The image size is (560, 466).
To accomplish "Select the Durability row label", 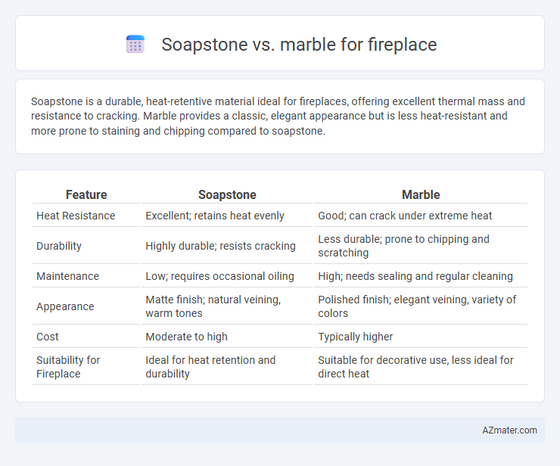I will coord(59,246).
